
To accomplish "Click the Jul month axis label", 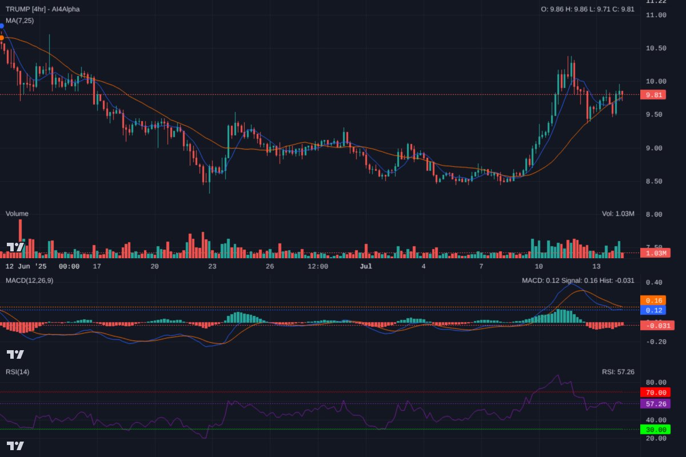I will [366, 266].
